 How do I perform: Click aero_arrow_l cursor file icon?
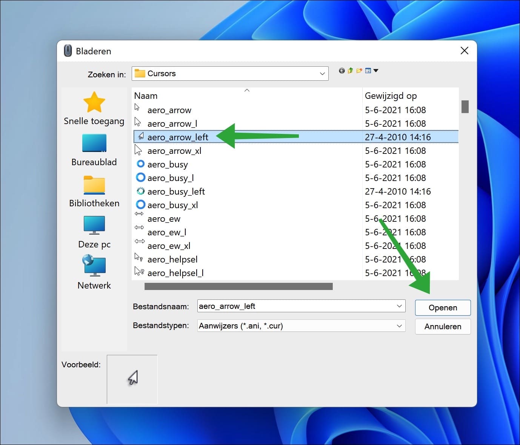(138, 121)
